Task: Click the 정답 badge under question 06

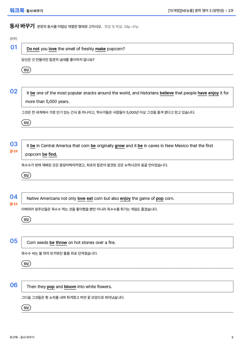Action: [26, 308]
